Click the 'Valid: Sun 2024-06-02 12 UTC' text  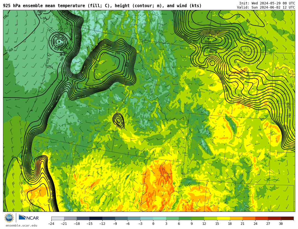[266, 7]
